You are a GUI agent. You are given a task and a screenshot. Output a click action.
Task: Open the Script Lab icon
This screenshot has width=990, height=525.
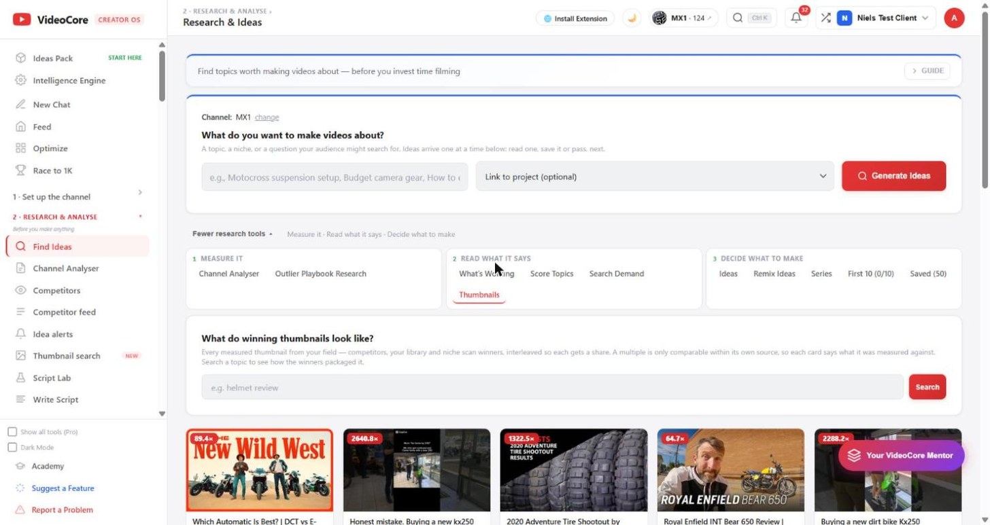click(x=20, y=378)
